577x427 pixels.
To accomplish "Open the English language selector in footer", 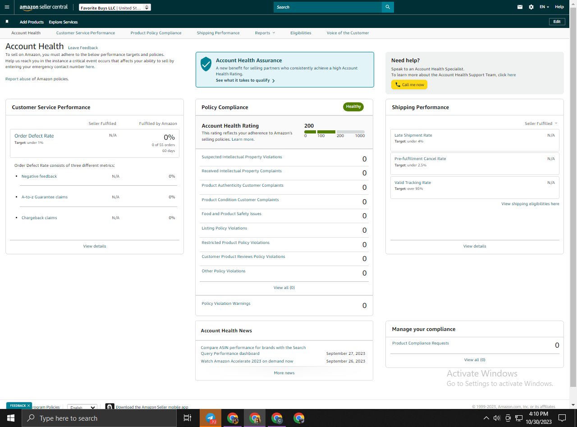I will coord(82,407).
